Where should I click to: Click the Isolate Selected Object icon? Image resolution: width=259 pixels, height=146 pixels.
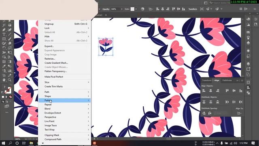(202, 9)
